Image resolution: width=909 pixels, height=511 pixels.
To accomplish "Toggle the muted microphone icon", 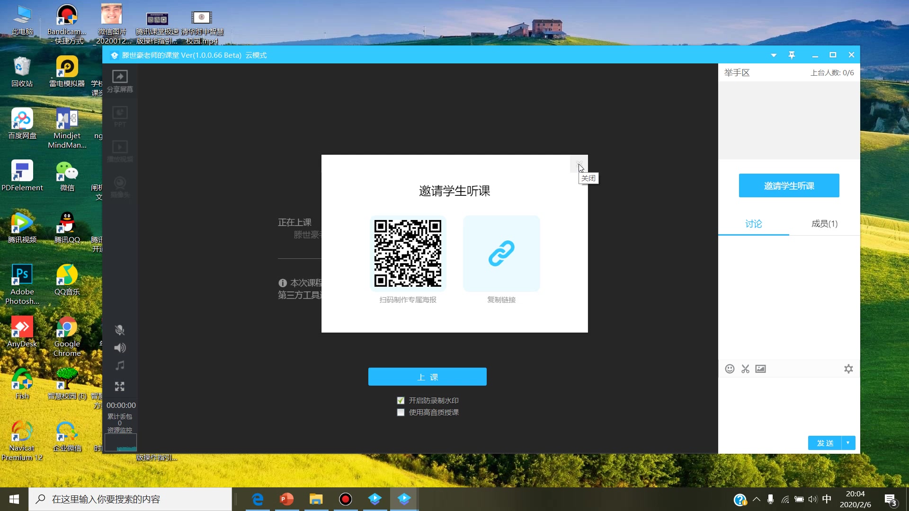I will pos(120,330).
